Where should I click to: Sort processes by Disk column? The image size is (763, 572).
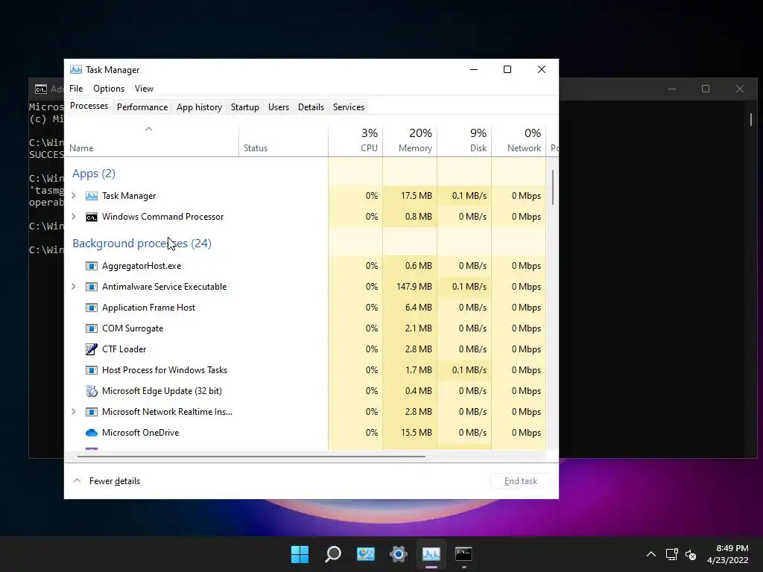point(465,141)
